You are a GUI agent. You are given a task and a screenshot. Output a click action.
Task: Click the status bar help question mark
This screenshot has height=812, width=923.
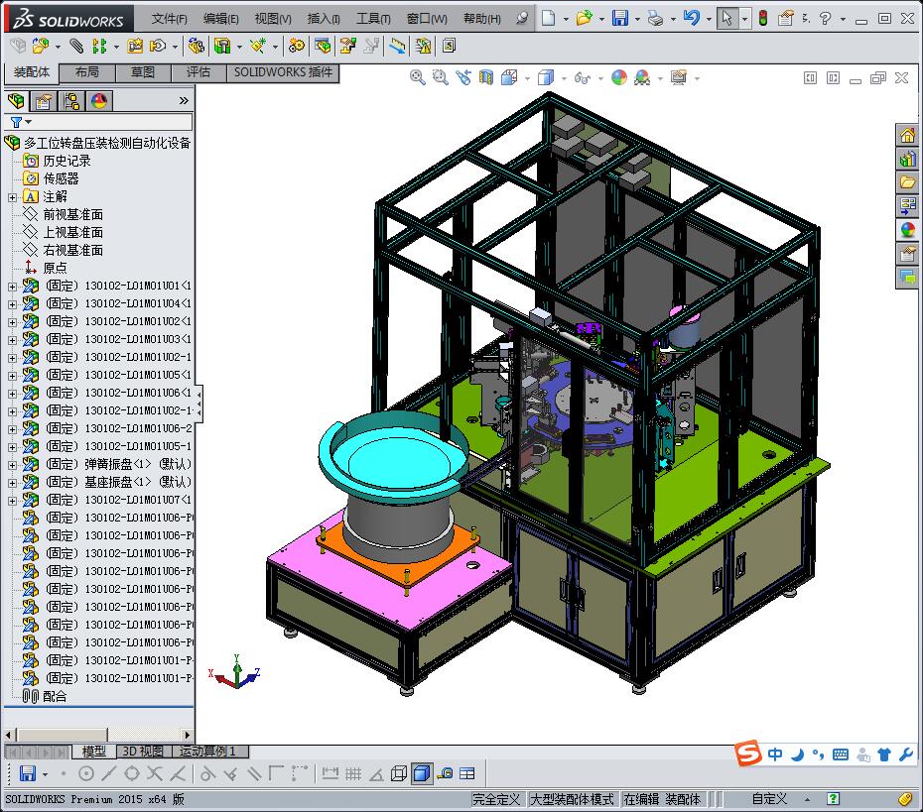point(833,799)
